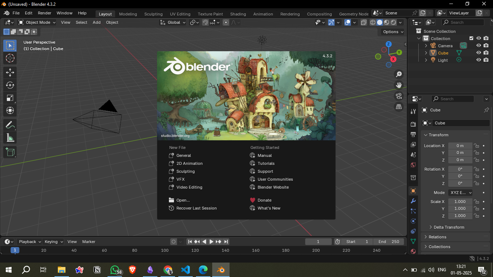Lock the Location X value
Viewport: 493px width, 277px height.
coord(476,146)
